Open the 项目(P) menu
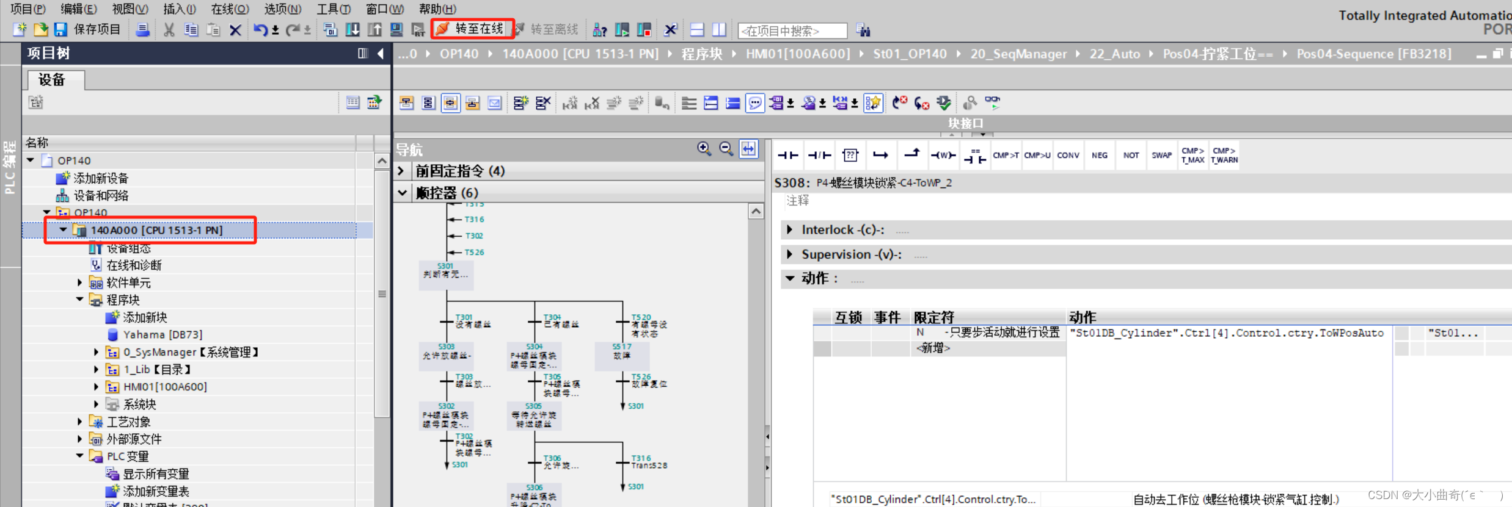The width and height of the screenshot is (1512, 507). tap(28, 9)
